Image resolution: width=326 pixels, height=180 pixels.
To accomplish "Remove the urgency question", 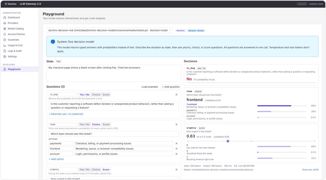I will point(176,169).
